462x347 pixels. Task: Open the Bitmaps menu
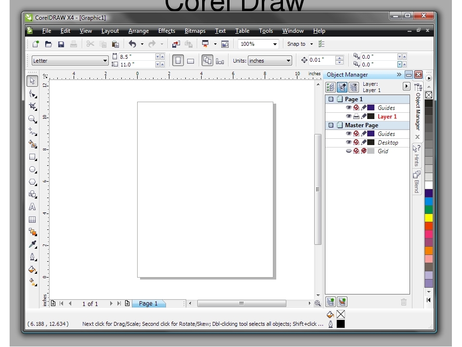(x=195, y=31)
